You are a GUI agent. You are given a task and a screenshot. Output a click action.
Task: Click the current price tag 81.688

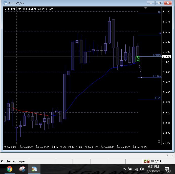[x=166, y=57]
